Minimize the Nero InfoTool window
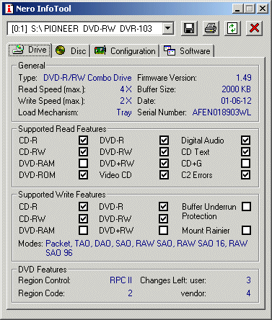 click(x=237, y=9)
